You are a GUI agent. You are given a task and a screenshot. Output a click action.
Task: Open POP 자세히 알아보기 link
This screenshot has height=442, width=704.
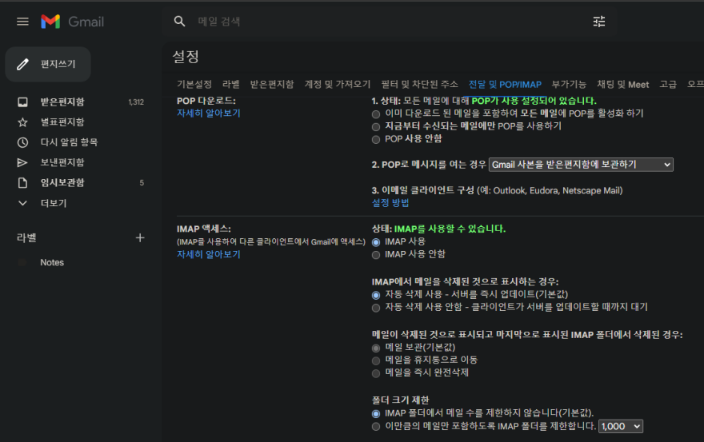click(x=208, y=113)
